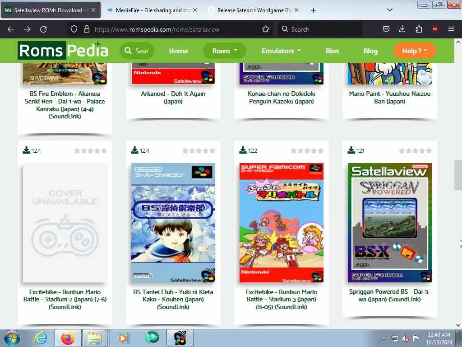Screen dimensions: 462x347
Task: Rate BS Tantei Club with the stars
Action: tap(199, 151)
